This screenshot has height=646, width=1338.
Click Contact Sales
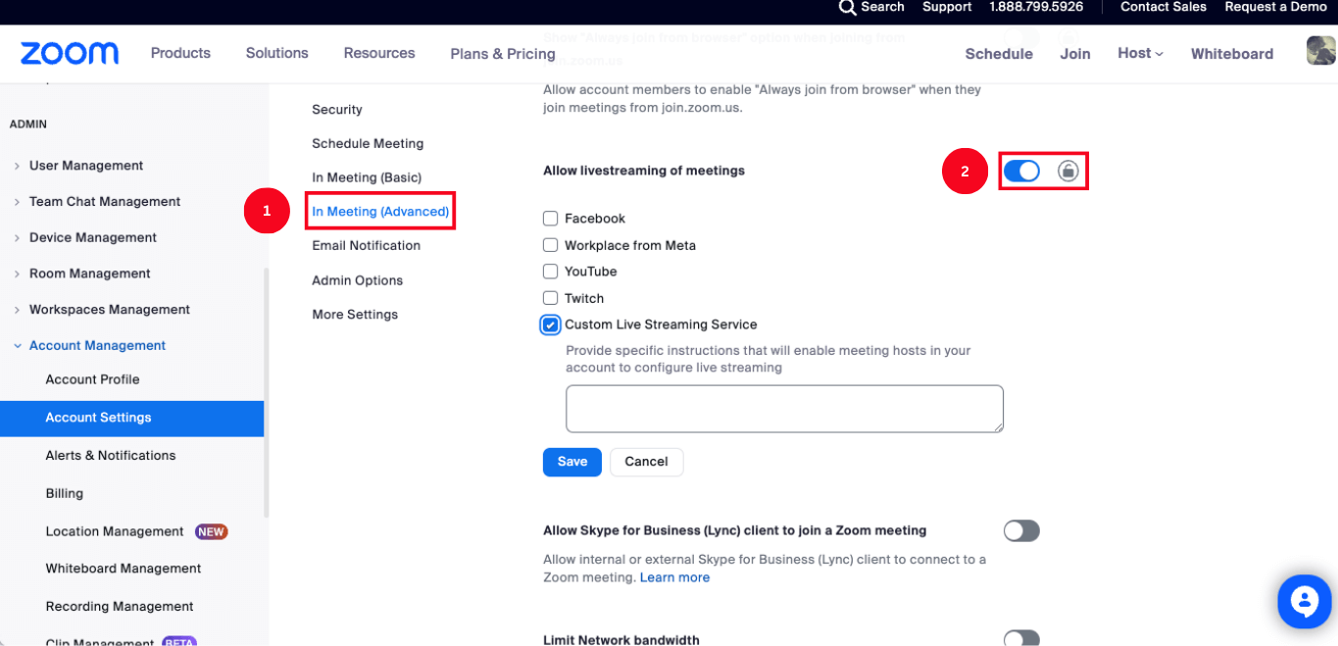pos(1164,7)
